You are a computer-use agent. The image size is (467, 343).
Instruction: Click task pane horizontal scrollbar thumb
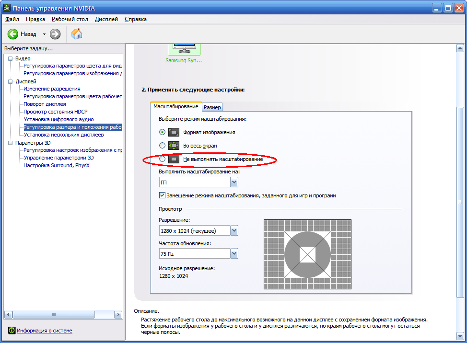pos(54,314)
